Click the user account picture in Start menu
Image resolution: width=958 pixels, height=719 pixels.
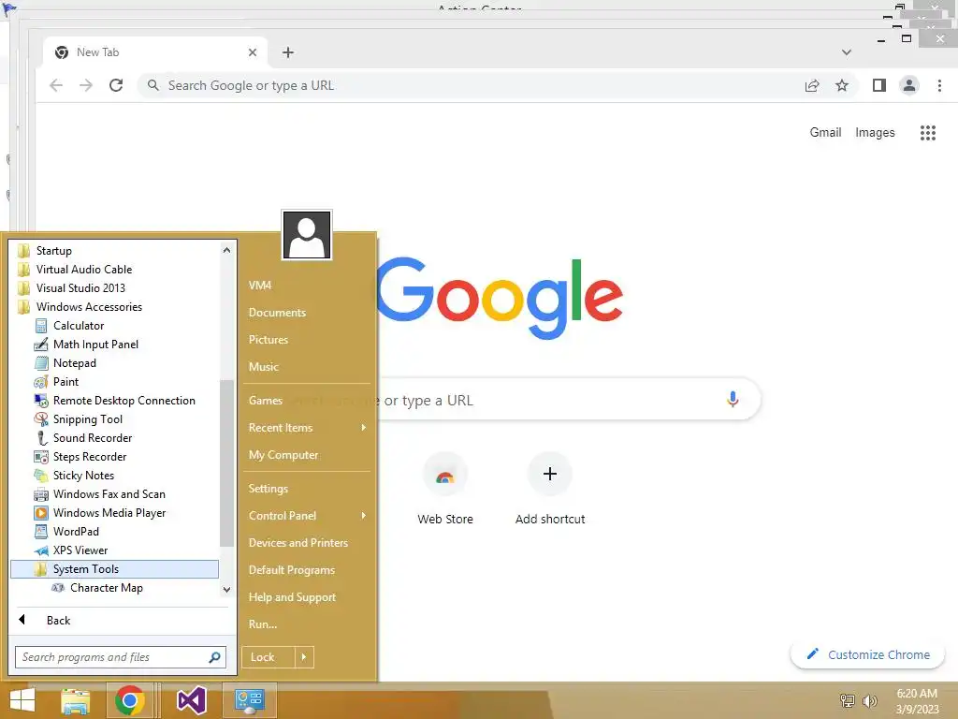[307, 235]
